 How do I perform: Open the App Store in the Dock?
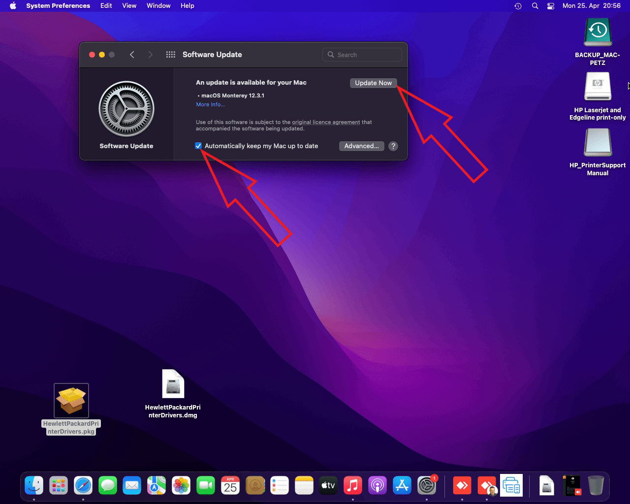click(x=402, y=486)
